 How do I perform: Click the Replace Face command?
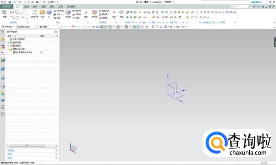pyautogui.click(x=103, y=15)
